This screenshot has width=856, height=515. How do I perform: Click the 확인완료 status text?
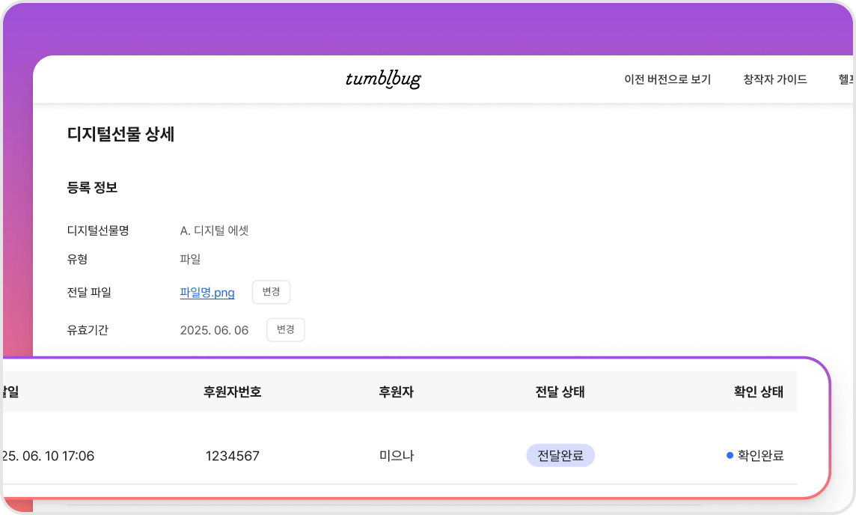click(760, 455)
